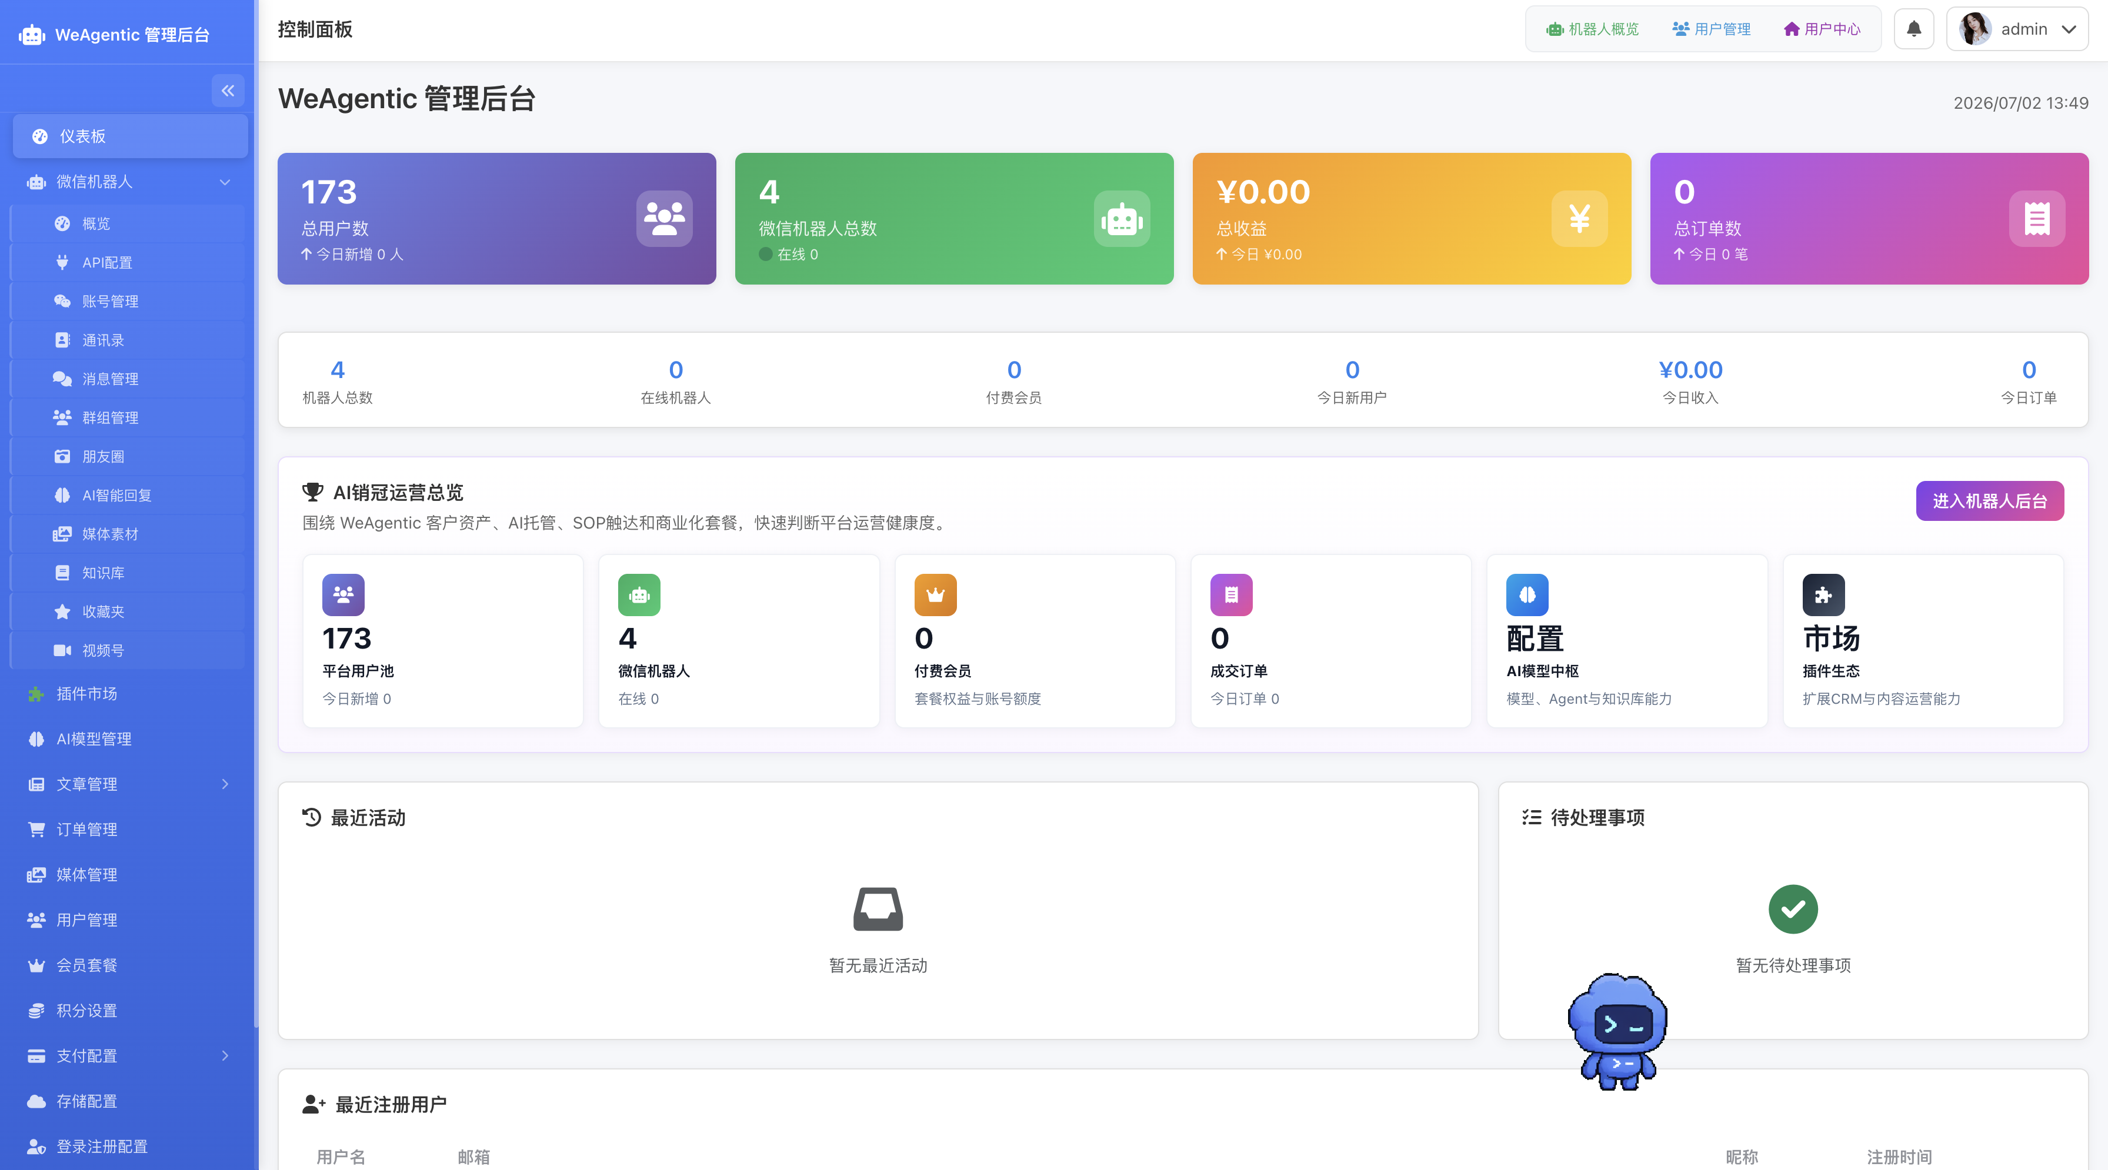The width and height of the screenshot is (2108, 1170).
Task: Click the 暂无最近活动 inbox icon
Action: [x=878, y=909]
